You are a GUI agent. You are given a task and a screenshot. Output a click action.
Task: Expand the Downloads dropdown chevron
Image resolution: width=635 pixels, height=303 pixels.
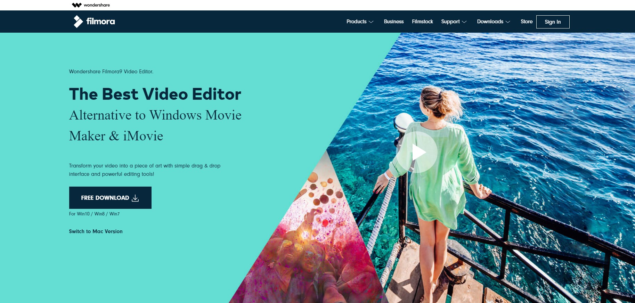click(x=508, y=22)
